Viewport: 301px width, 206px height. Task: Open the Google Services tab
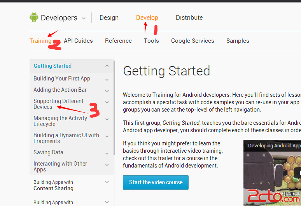[192, 41]
